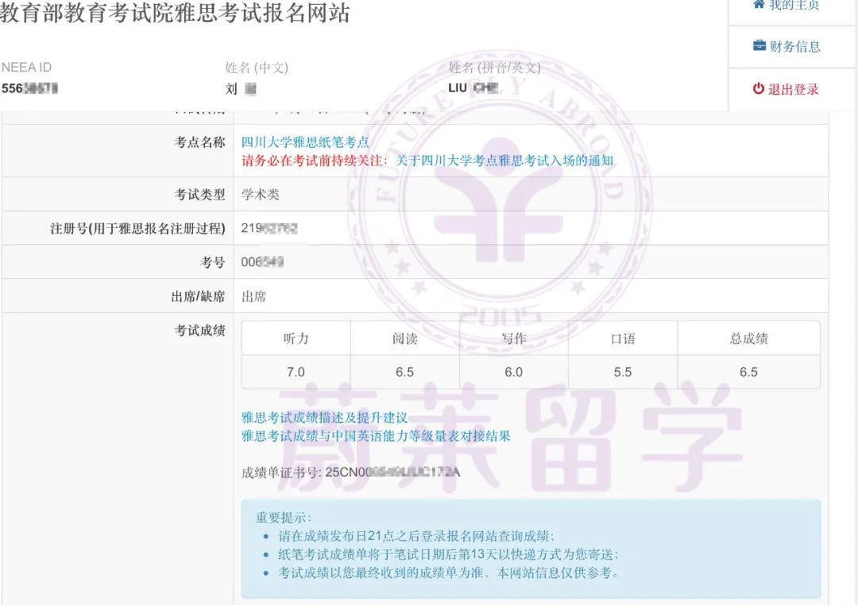Click the 听力 column header
The height and width of the screenshot is (605, 858).
click(x=296, y=339)
